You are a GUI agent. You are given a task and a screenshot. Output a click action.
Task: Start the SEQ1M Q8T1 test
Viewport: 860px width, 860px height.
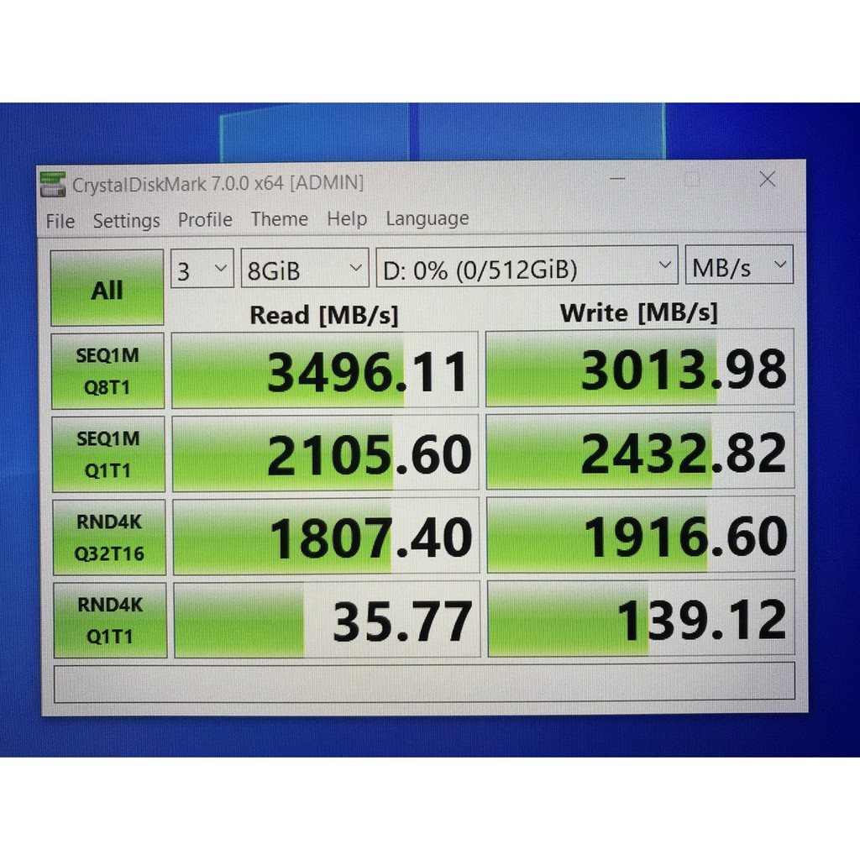coord(107,370)
